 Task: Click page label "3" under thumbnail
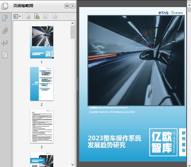42,147
